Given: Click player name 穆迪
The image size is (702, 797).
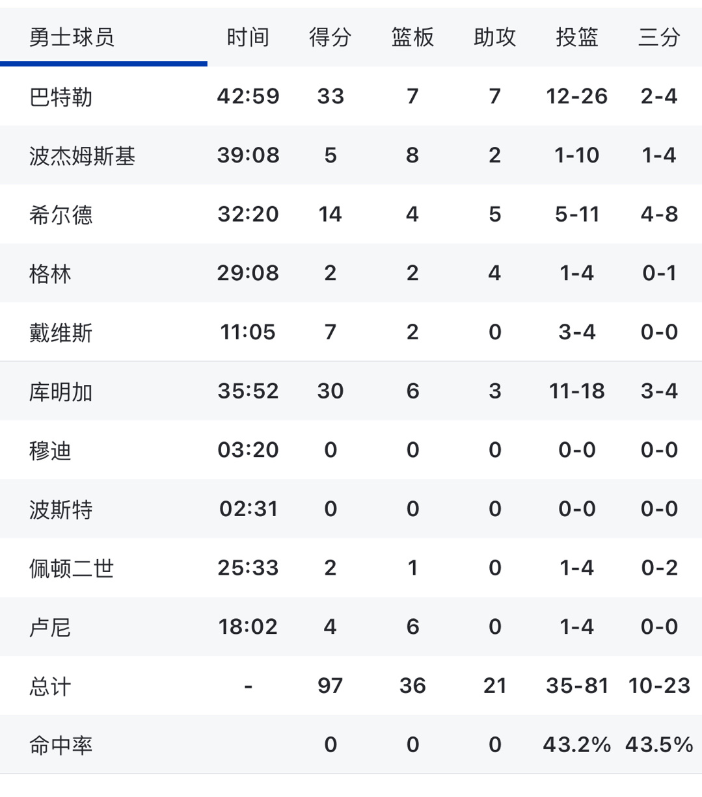Looking at the screenshot, I should 50,451.
